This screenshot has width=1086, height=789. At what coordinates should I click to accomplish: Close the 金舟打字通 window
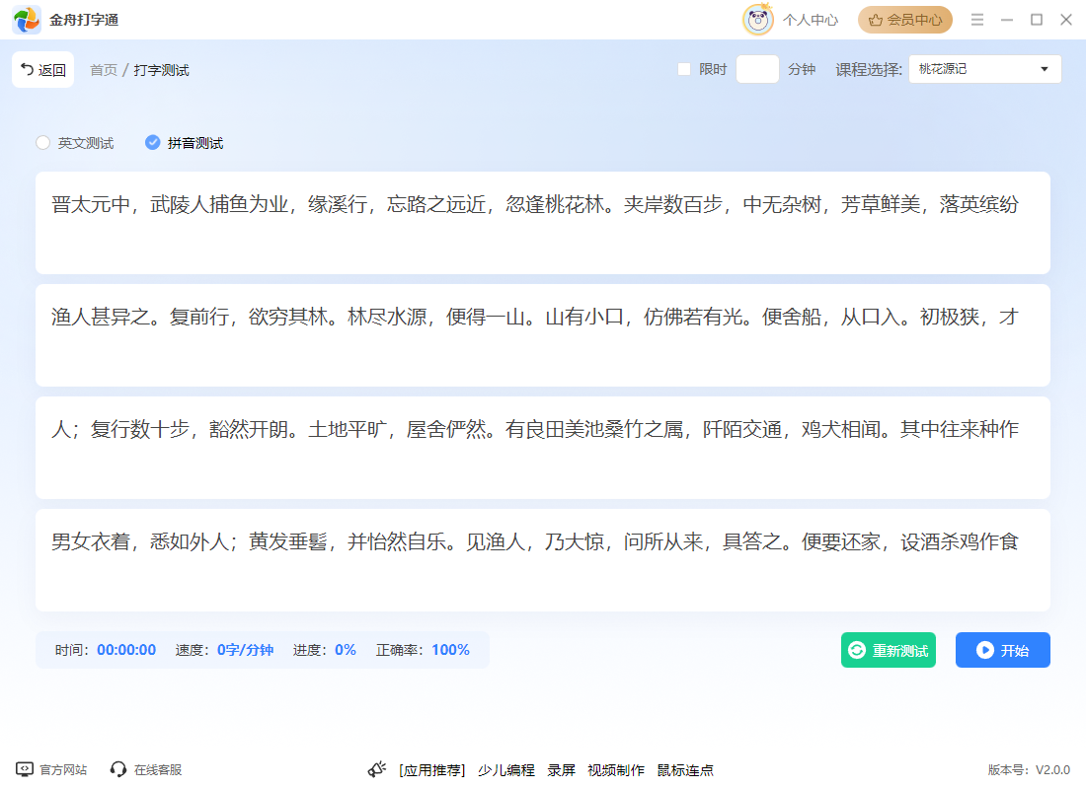coord(1066,20)
